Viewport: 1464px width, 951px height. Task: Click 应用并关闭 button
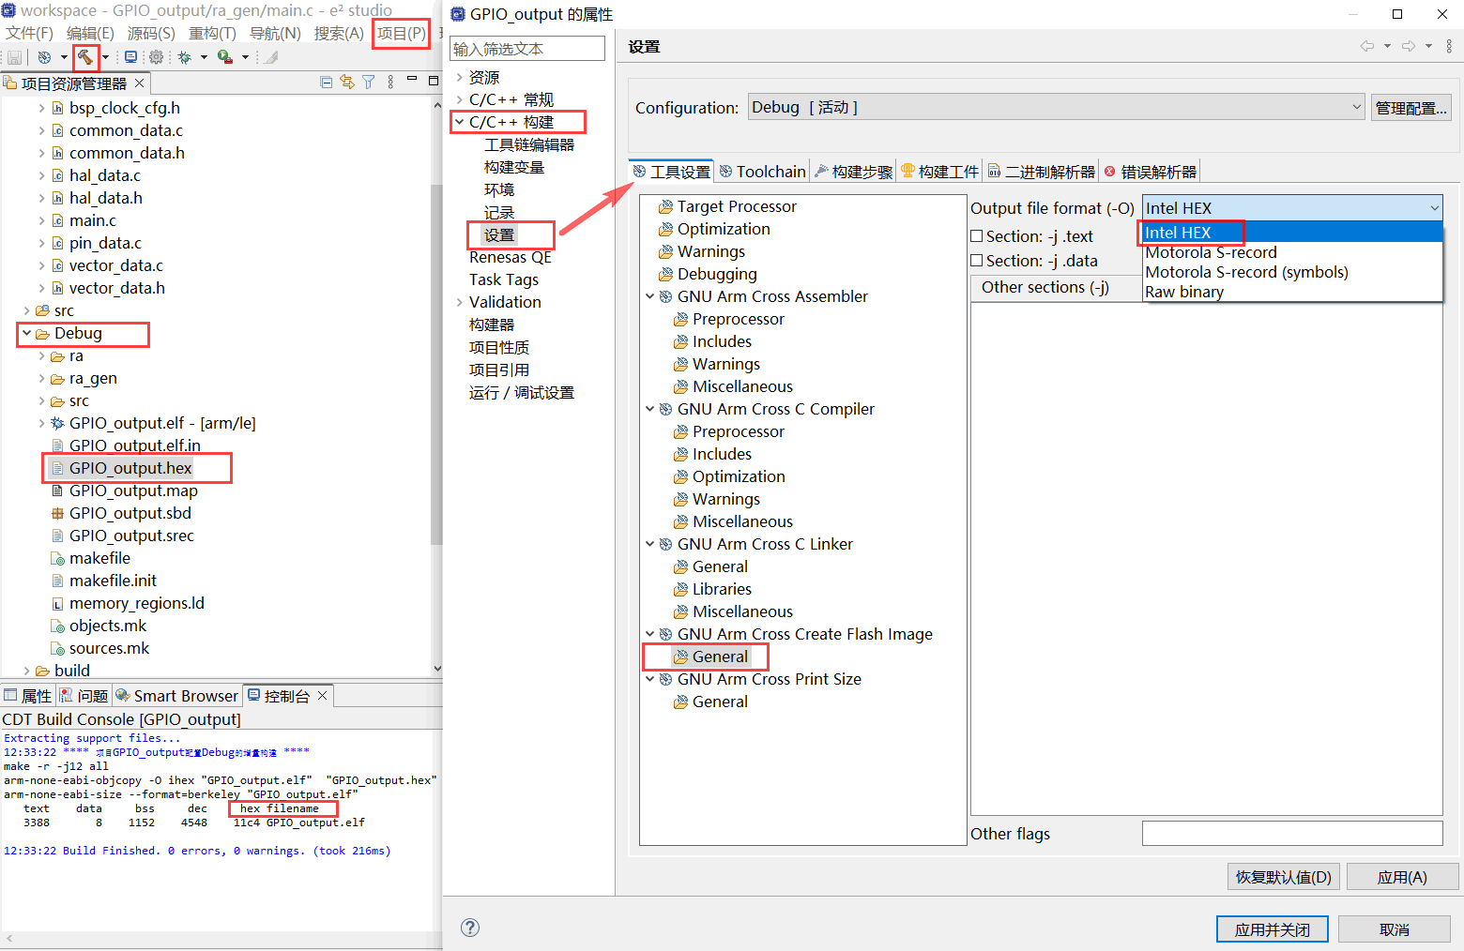point(1272,929)
